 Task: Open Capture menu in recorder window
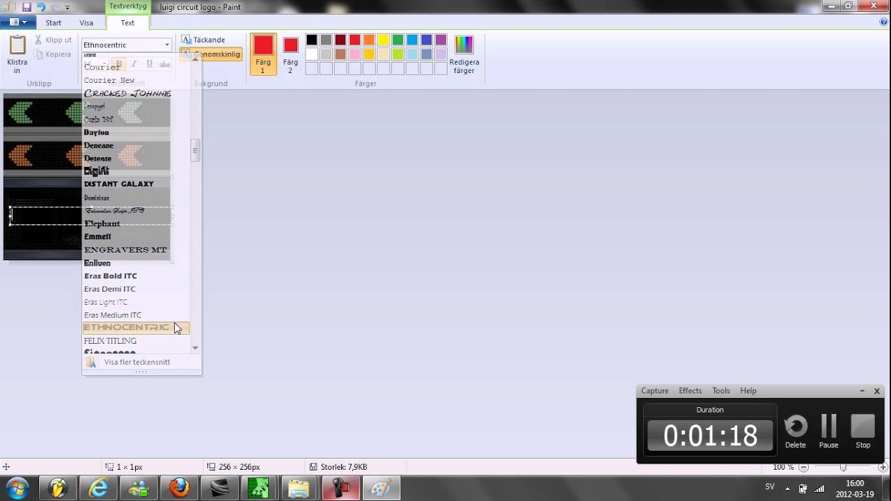click(x=655, y=390)
